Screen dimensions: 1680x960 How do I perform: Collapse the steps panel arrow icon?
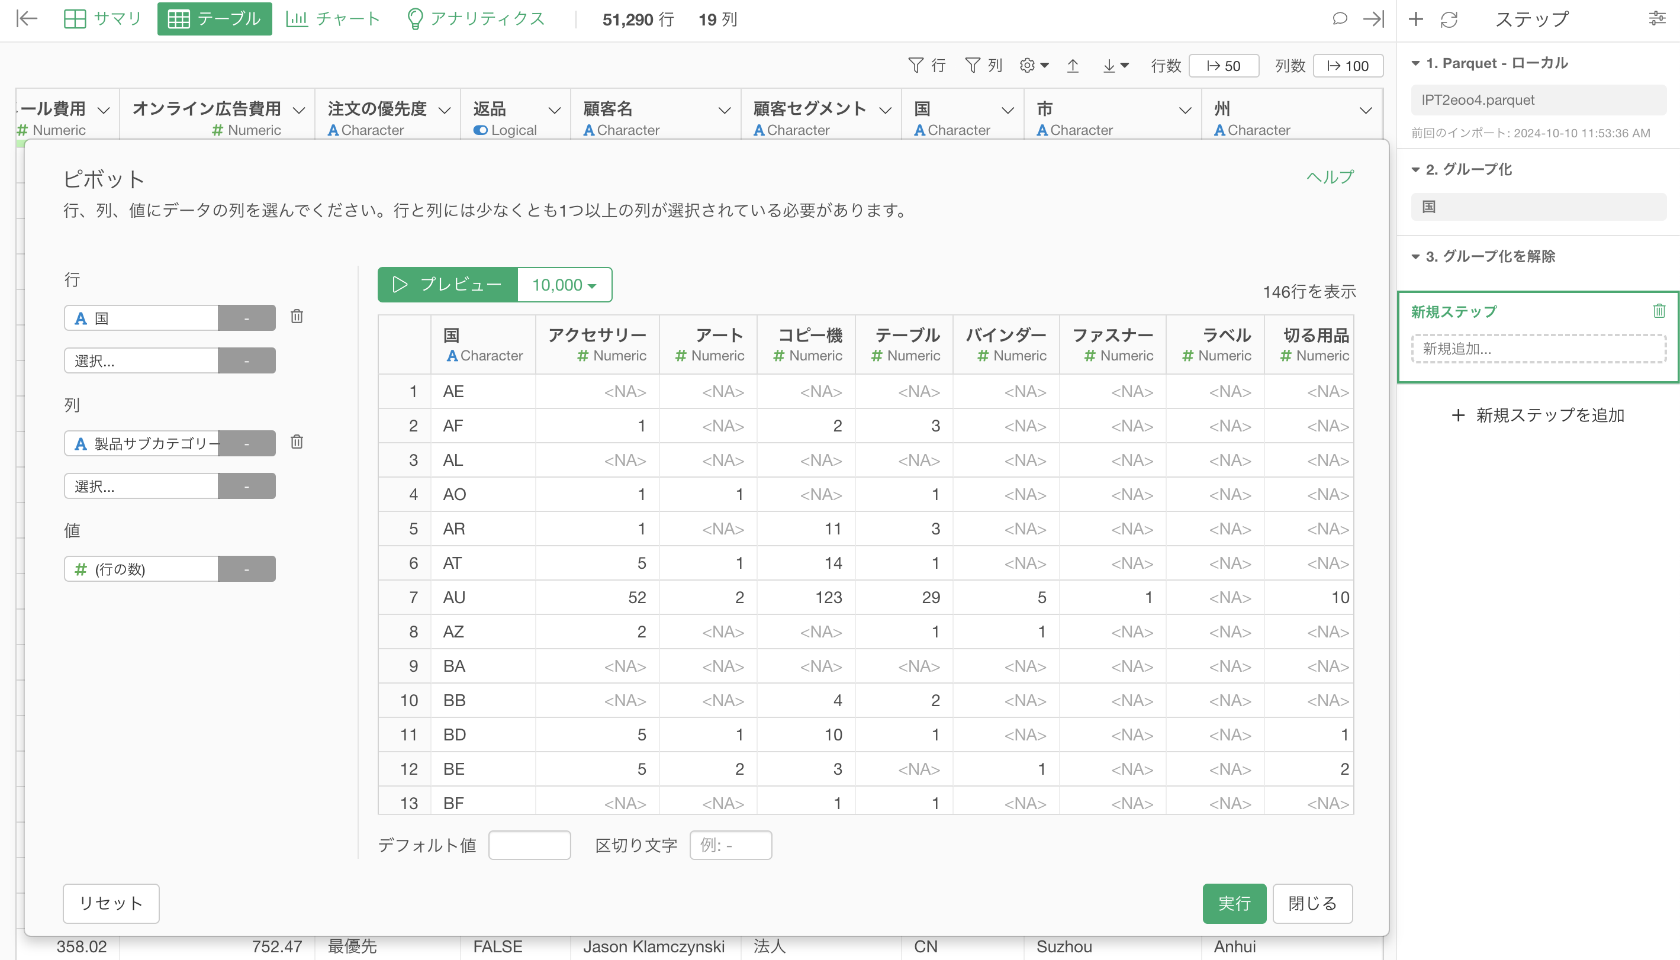point(1373,18)
